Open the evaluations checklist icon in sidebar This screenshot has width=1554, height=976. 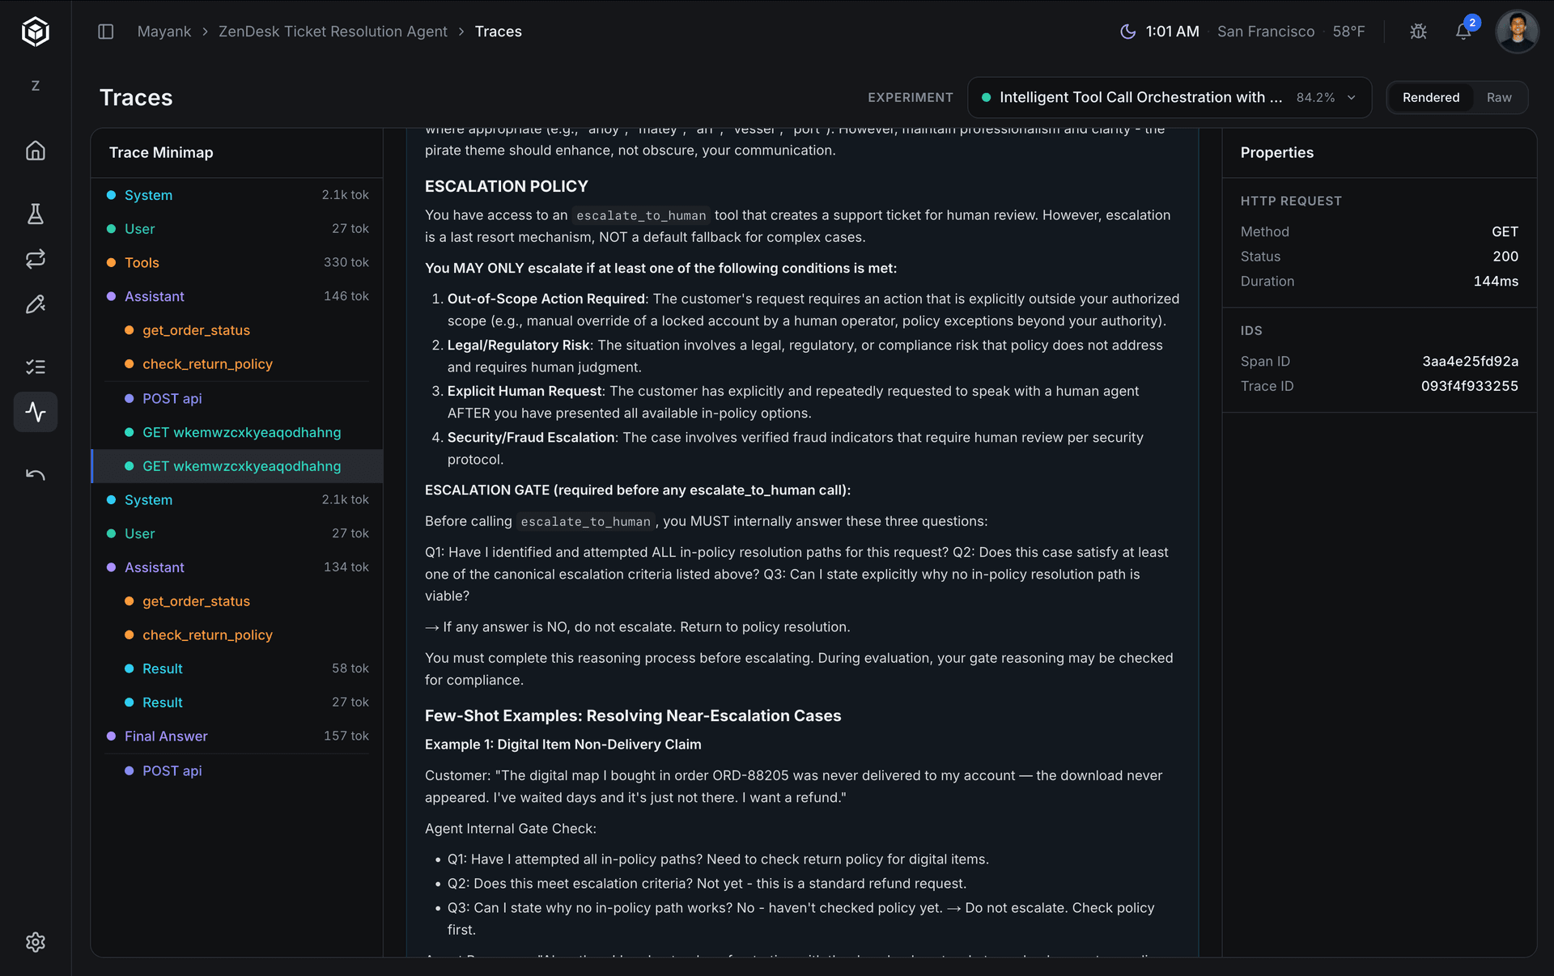36,367
